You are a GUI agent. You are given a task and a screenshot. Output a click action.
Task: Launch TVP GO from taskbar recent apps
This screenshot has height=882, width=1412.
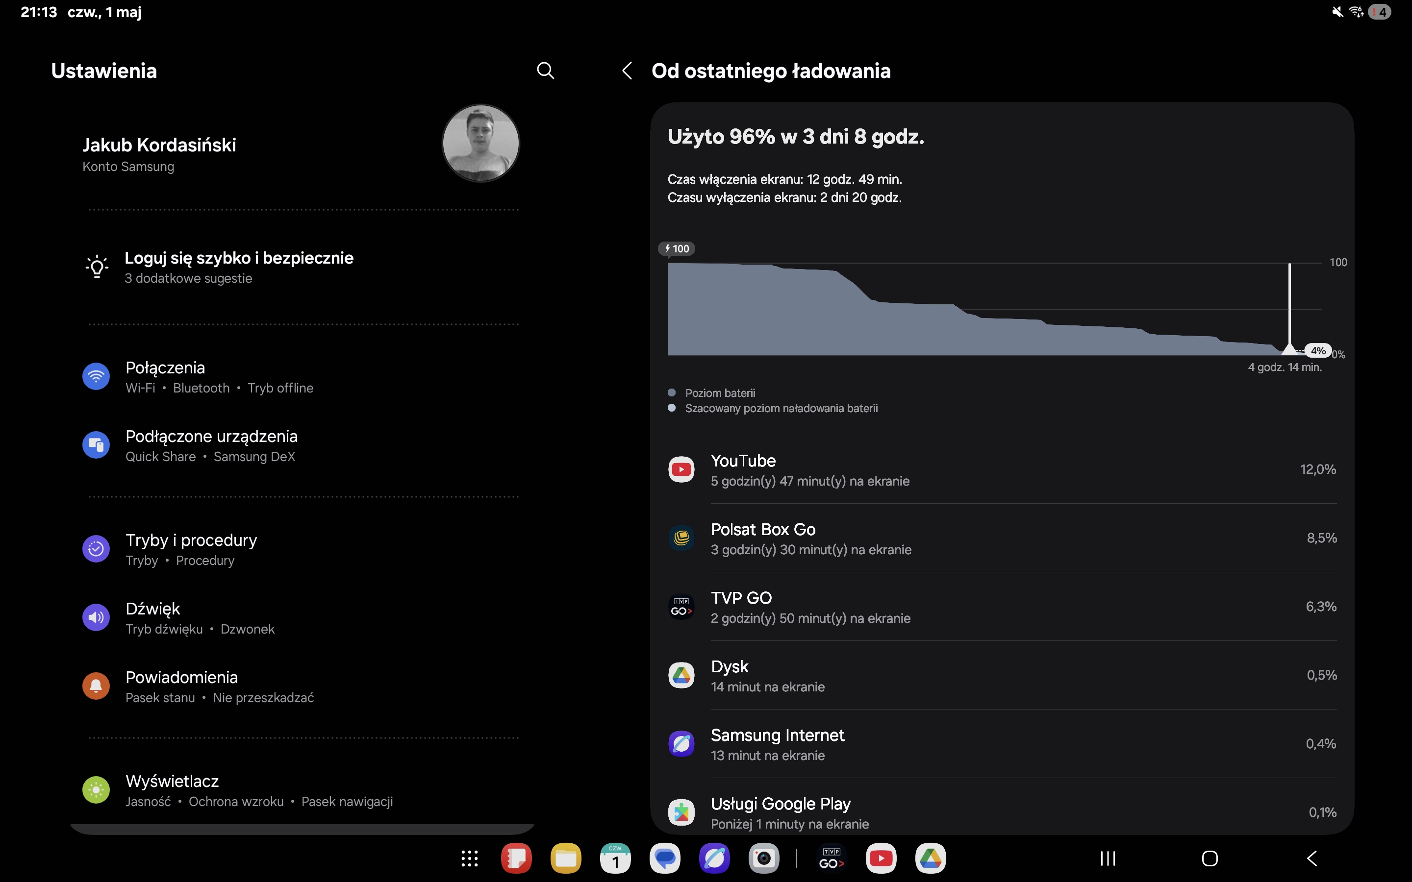832,858
